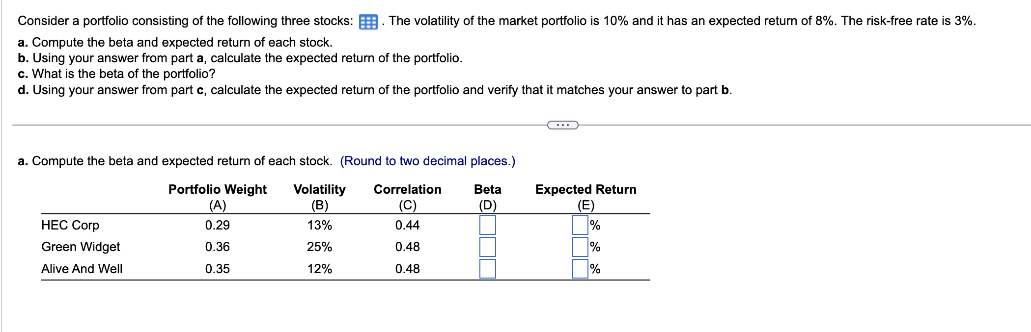This screenshot has height=332, width=1031.
Task: Click the ellipsis divider expand button
Action: (x=562, y=125)
